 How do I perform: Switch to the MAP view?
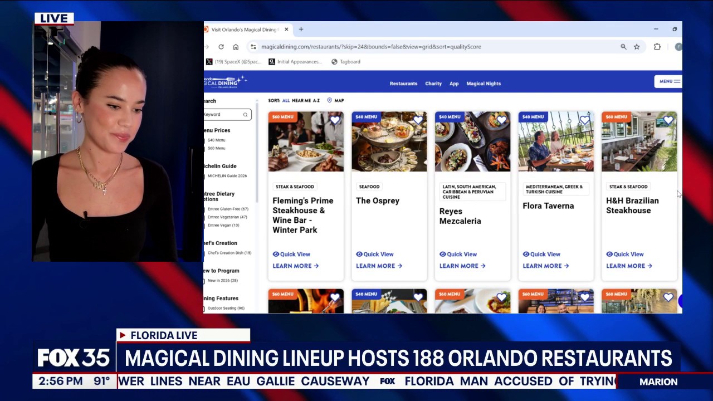tap(339, 101)
